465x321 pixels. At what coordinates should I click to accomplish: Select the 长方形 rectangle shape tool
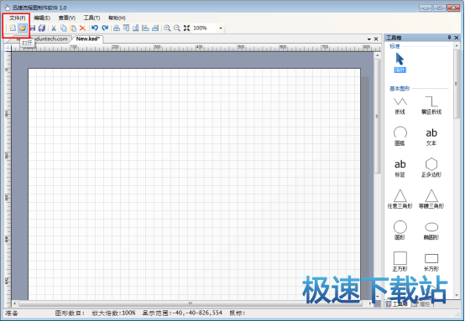coord(431,262)
